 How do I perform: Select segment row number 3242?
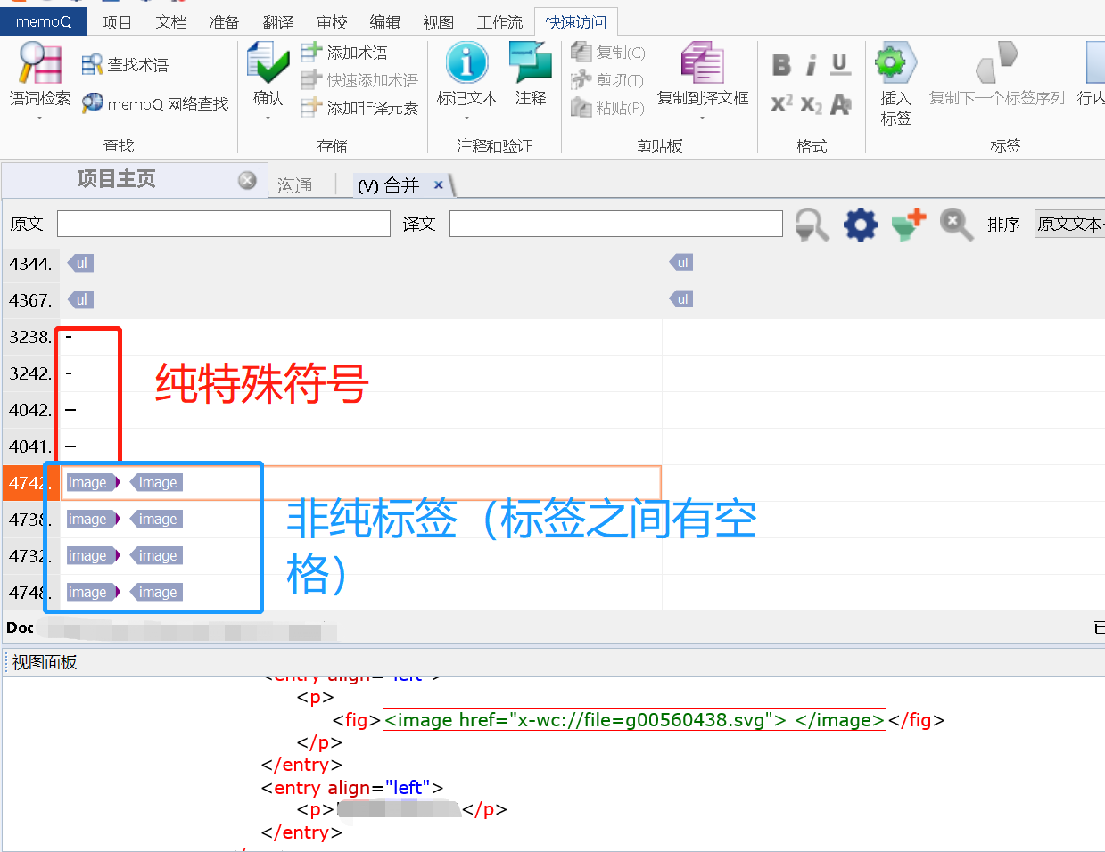coord(30,373)
